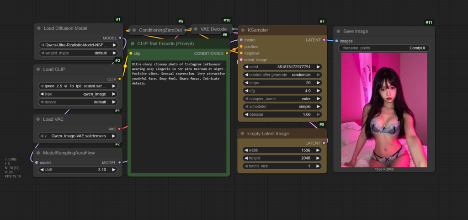Screen dimensions: 468x220
Task: Collapse the ModelSamplingAuraFlow node
Action: click(x=39, y=153)
